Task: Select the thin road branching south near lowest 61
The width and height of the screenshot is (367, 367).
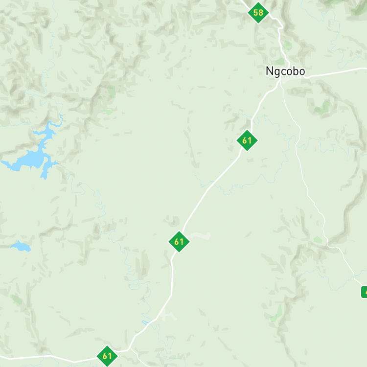Action: (x=138, y=358)
